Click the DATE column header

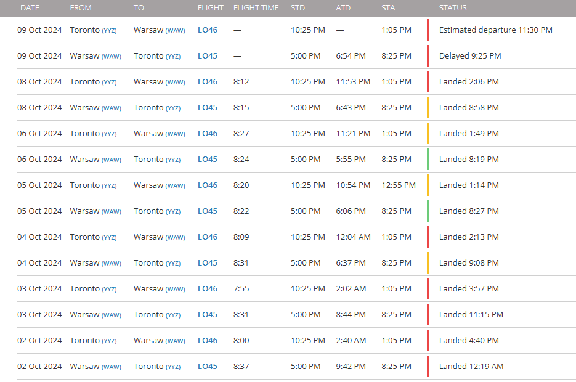point(30,8)
